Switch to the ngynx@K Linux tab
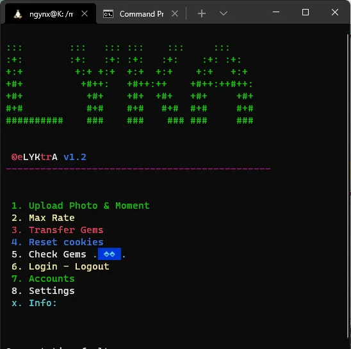This screenshot has height=349, width=351. [51, 14]
